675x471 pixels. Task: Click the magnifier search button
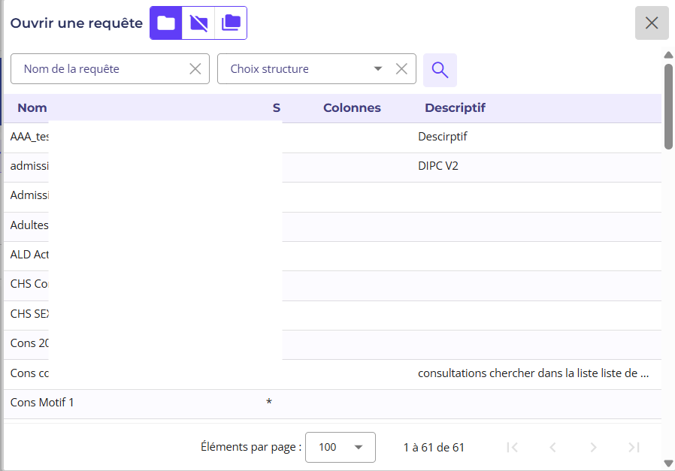click(x=440, y=70)
